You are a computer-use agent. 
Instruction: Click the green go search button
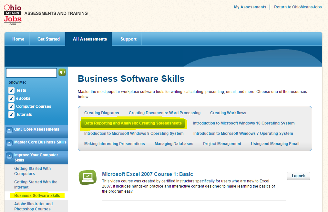tap(62, 72)
